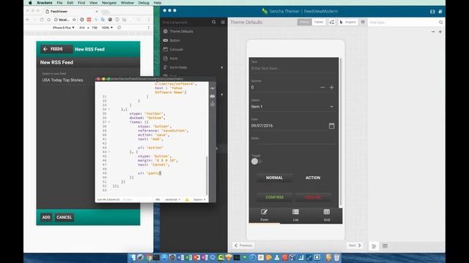Open the Brackets Live Preview lightning icon
469x263 pixels.
[x=213, y=88]
